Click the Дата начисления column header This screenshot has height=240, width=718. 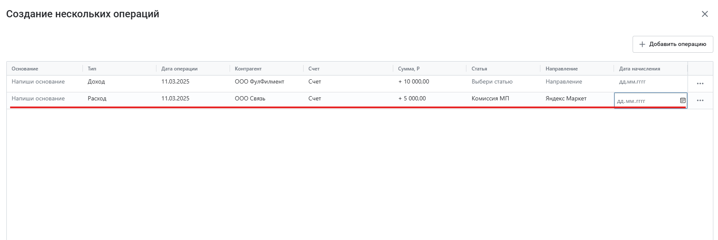pos(650,69)
